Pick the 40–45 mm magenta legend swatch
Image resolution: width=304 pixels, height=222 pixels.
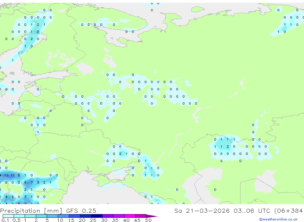(130, 216)
